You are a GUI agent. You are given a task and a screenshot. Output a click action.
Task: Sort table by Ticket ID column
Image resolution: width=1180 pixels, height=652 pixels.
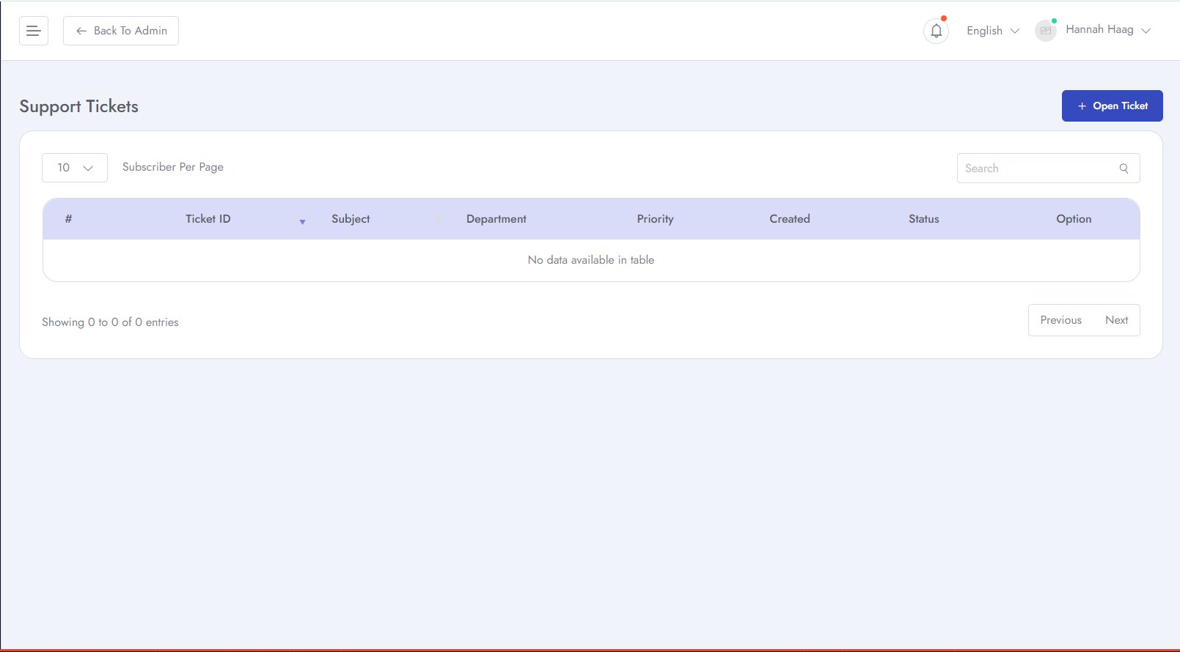coord(208,219)
